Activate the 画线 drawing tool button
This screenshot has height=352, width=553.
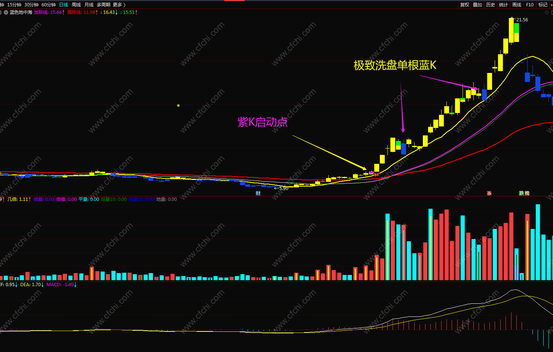[x=517, y=5]
